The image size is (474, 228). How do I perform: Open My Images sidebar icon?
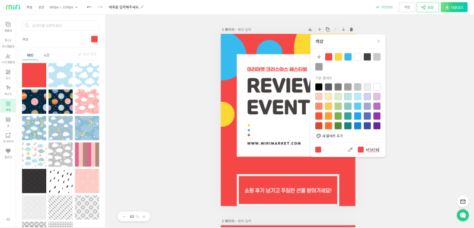point(8,138)
